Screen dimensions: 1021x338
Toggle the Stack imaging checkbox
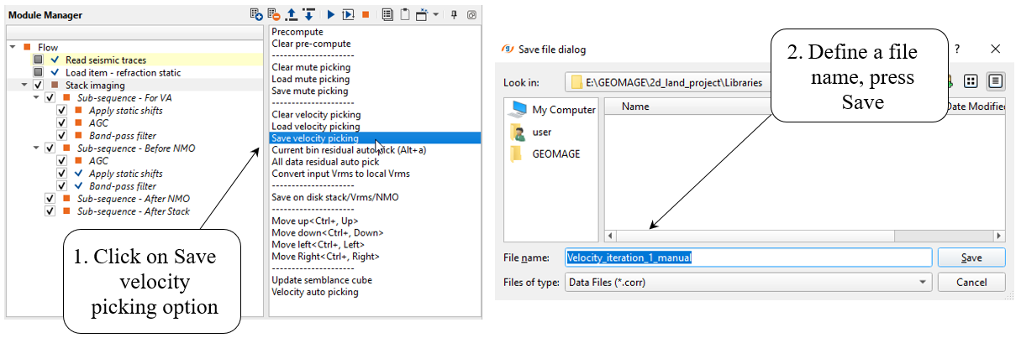pos(38,86)
